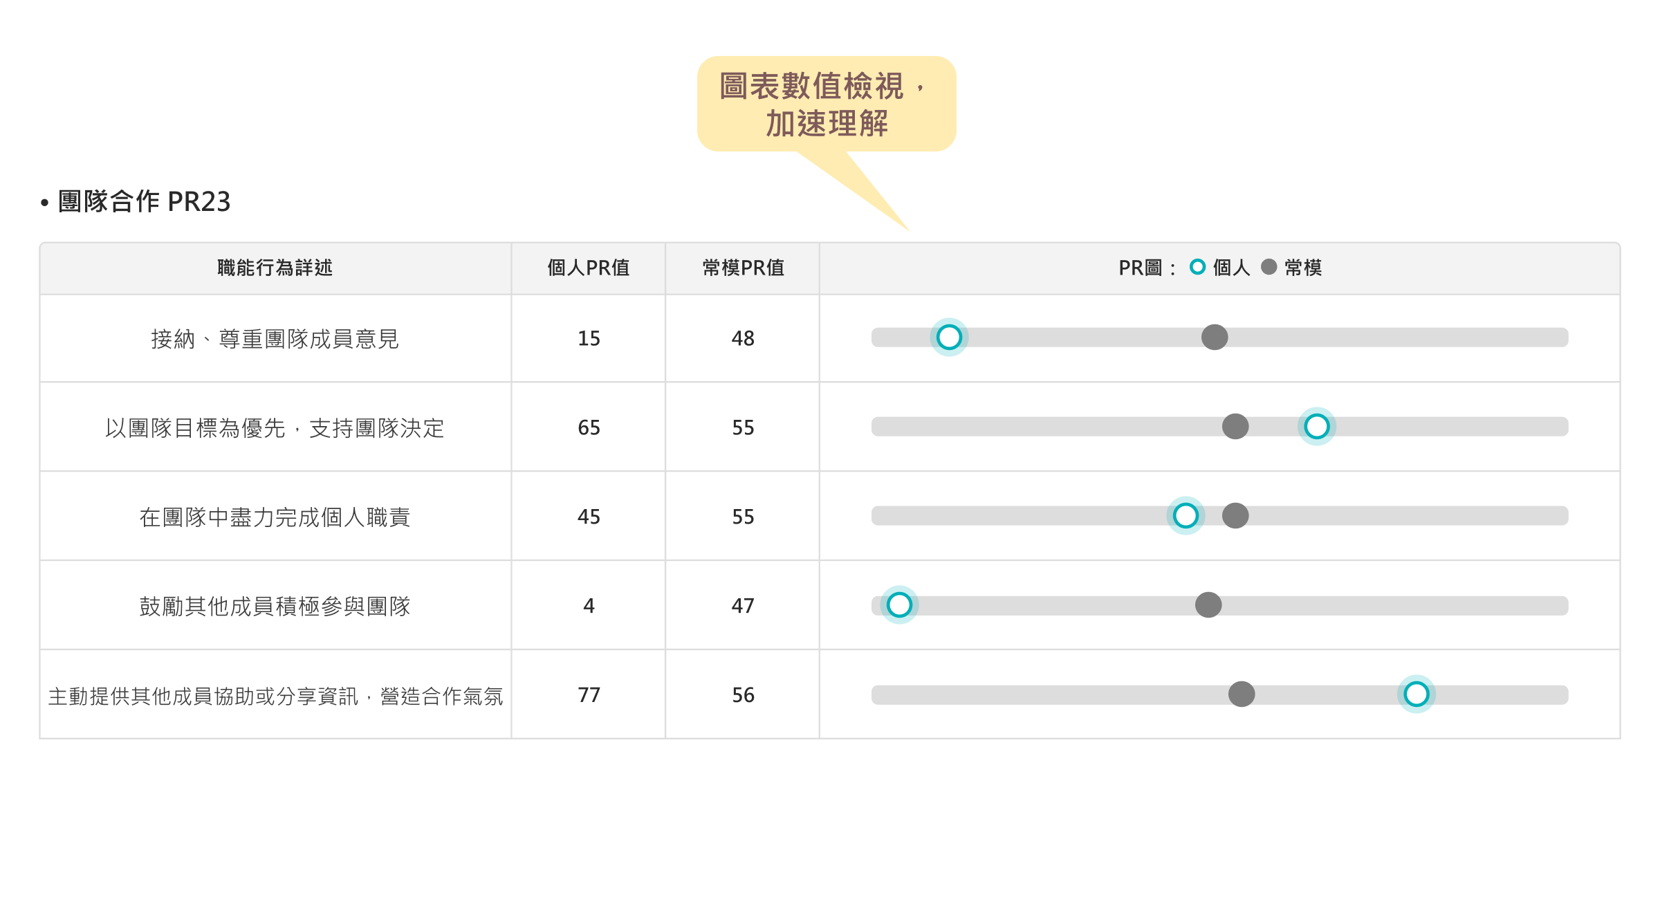Click gray norm marker in 鼓勵其他成員積極參與團隊 row
This screenshot has height=913, width=1660.
pyautogui.click(x=1208, y=605)
